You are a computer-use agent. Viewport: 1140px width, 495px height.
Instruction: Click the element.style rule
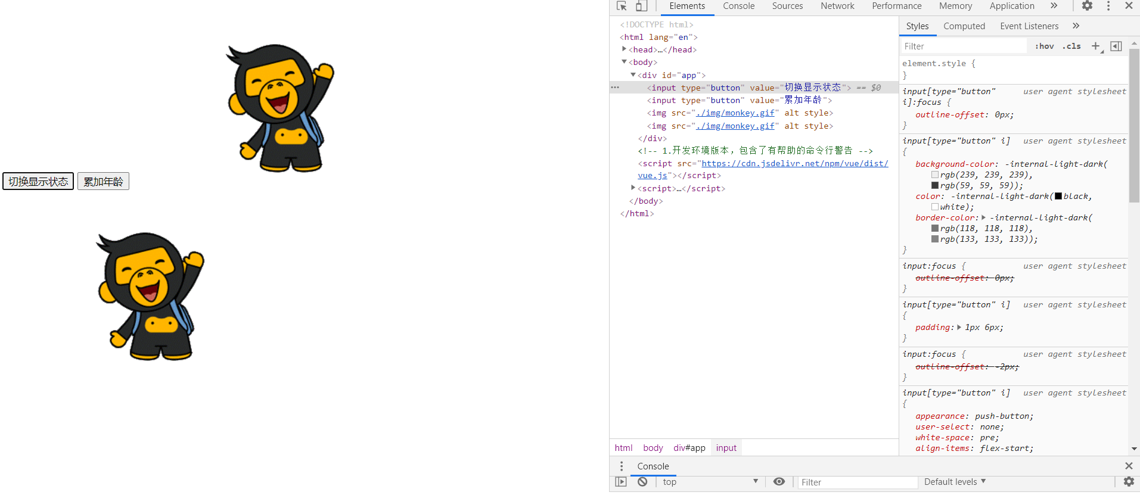pos(939,63)
